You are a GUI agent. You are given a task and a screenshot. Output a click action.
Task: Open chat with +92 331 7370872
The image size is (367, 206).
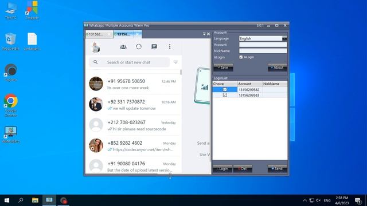[x=133, y=105]
